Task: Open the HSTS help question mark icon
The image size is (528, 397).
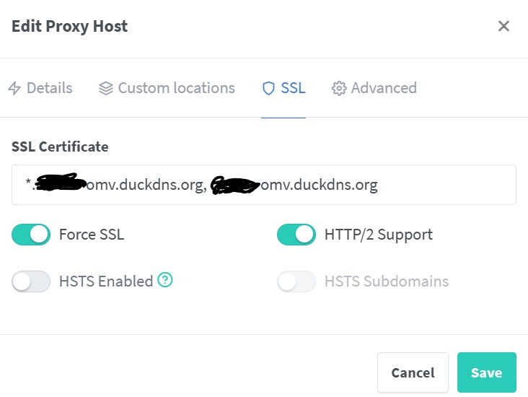Action: (x=165, y=280)
